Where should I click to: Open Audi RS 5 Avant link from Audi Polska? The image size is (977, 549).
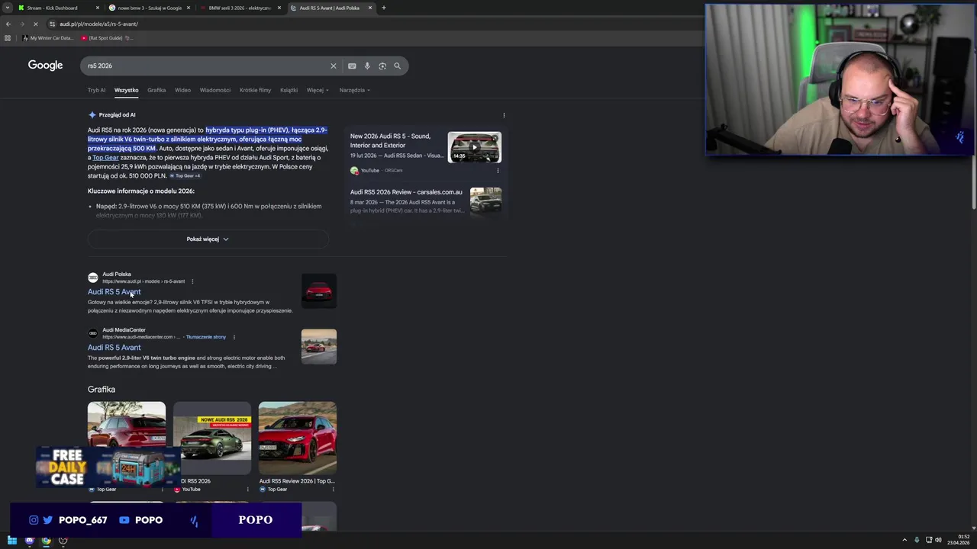pyautogui.click(x=114, y=292)
